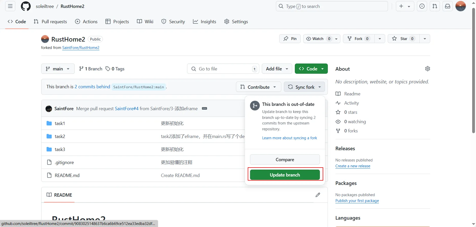Viewport: 476px width, 227px height.
Task: Click the About settings gear icon
Action: (427, 69)
